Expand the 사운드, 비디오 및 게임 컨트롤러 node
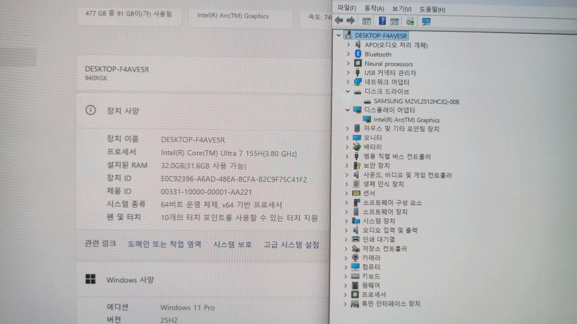 346,175
